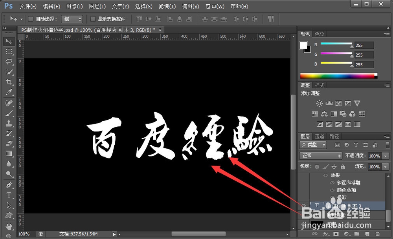This screenshot has height=239, width=393.
Task: Open the 图层(L) menu
Action: [x=97, y=7]
